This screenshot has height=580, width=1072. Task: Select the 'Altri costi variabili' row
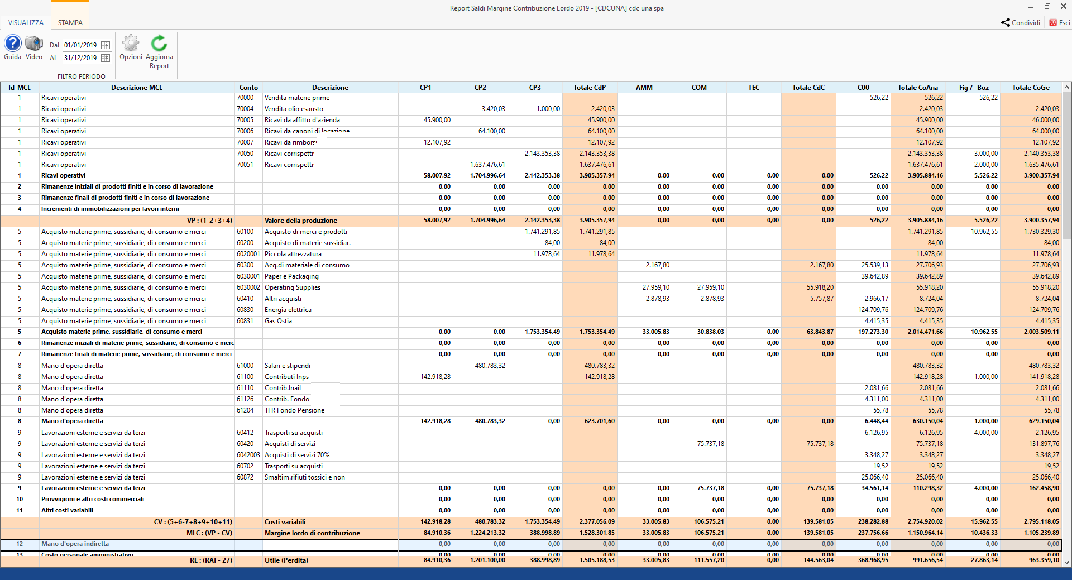[x=530, y=511]
